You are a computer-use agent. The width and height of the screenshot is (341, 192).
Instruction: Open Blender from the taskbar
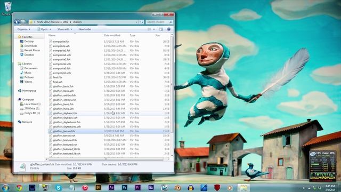(177, 188)
